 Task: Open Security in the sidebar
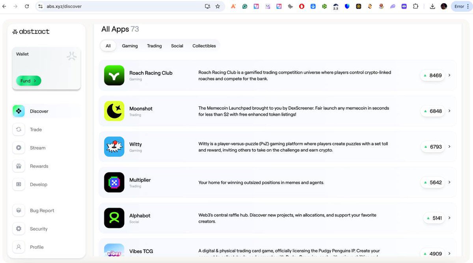pos(47,229)
